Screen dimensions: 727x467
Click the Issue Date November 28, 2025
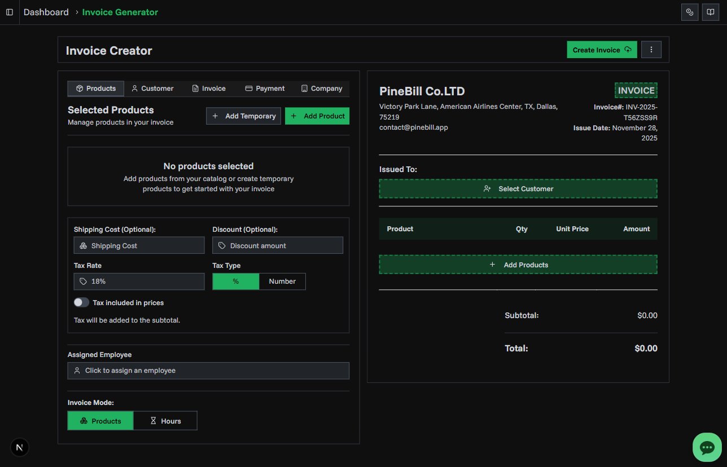tap(615, 133)
